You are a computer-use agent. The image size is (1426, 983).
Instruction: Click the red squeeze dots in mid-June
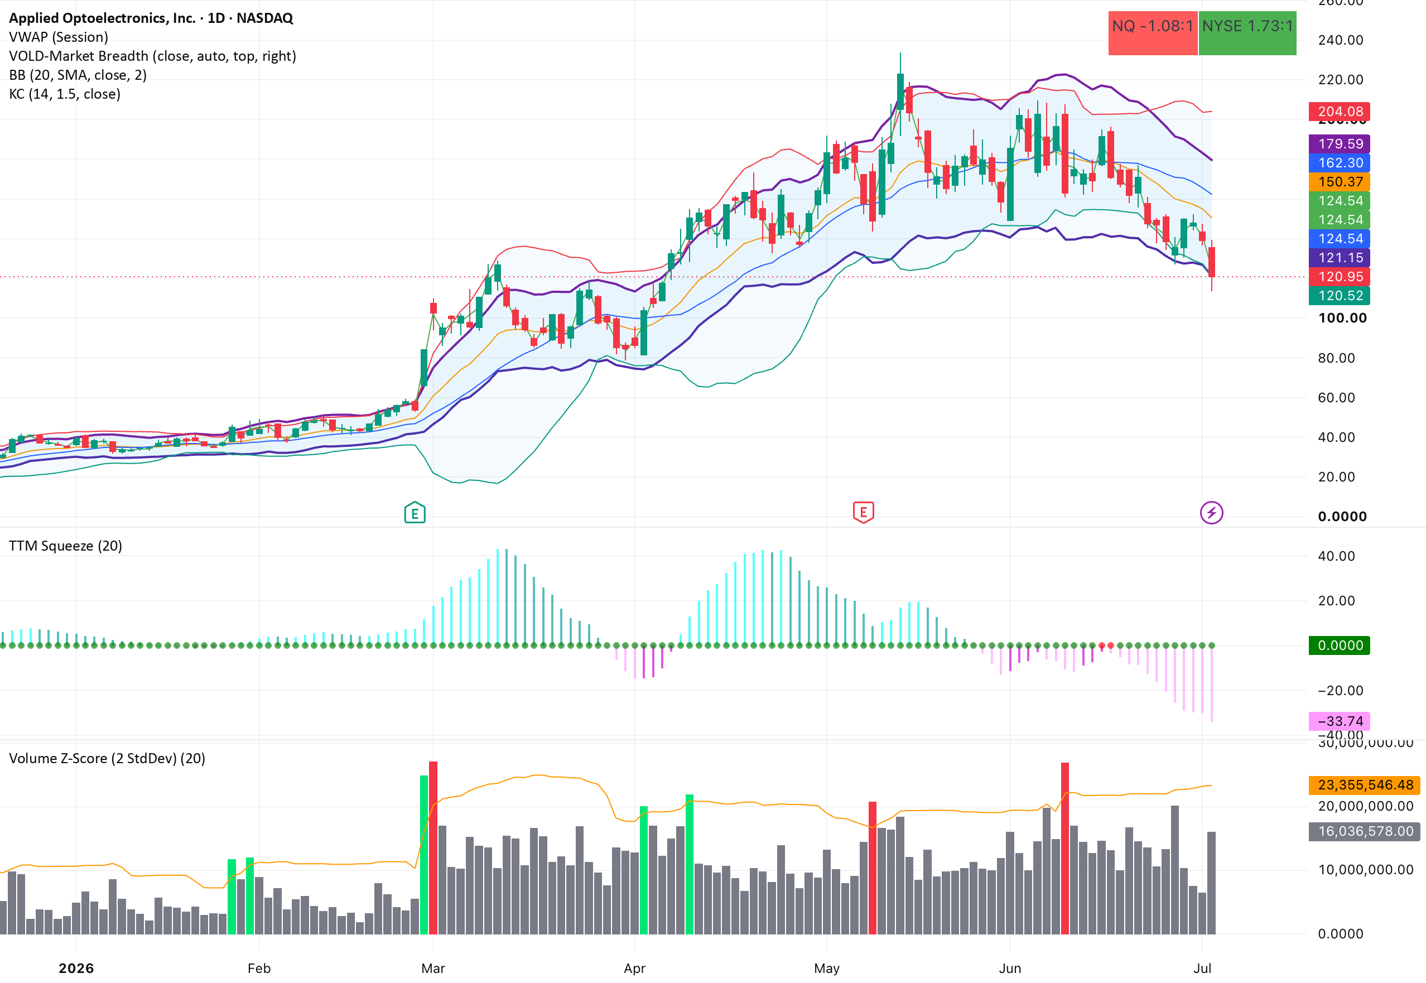pos(1106,645)
